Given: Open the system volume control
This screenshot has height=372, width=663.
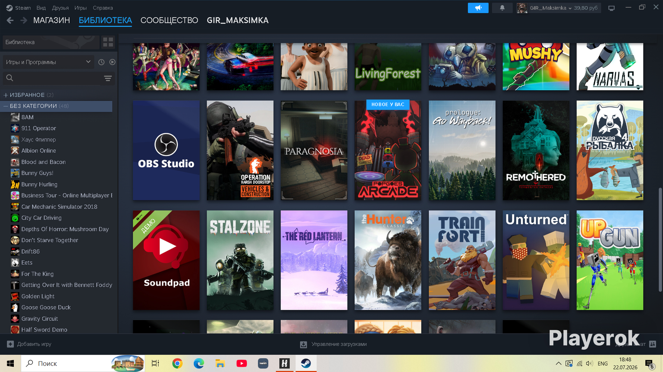Looking at the screenshot, I should click(x=590, y=363).
